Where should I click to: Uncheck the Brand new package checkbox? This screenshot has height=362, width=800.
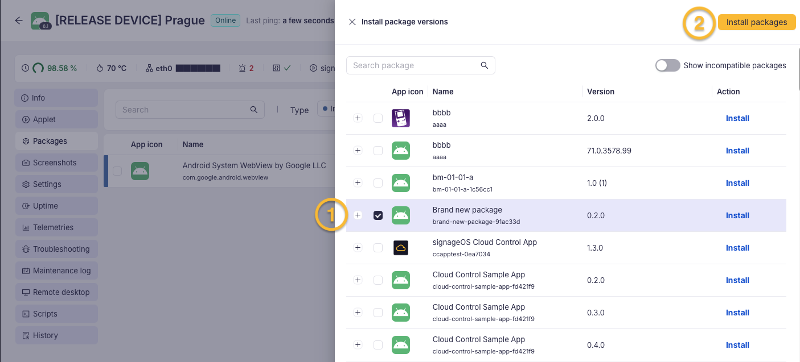coord(378,215)
